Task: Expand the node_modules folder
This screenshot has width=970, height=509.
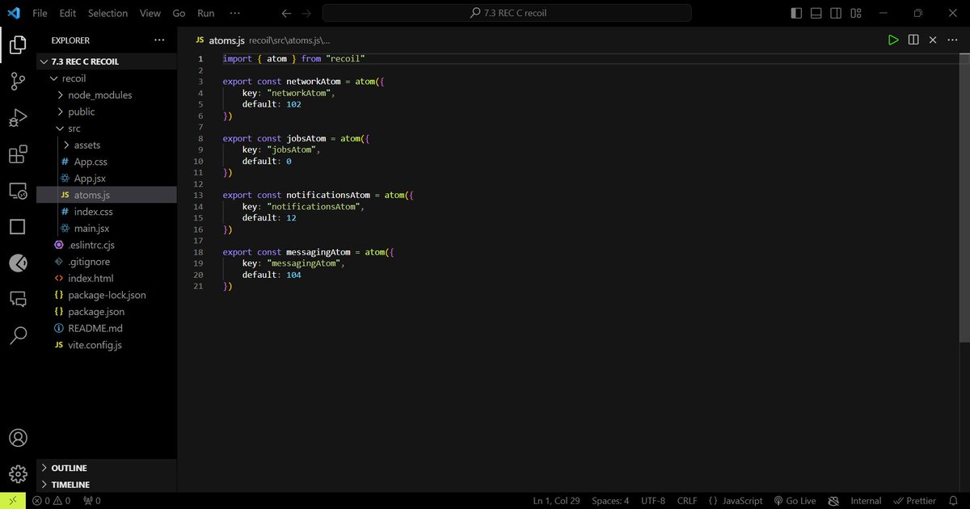Action: click(107, 95)
